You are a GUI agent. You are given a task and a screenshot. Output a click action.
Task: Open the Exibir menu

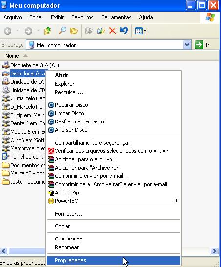[57, 17]
